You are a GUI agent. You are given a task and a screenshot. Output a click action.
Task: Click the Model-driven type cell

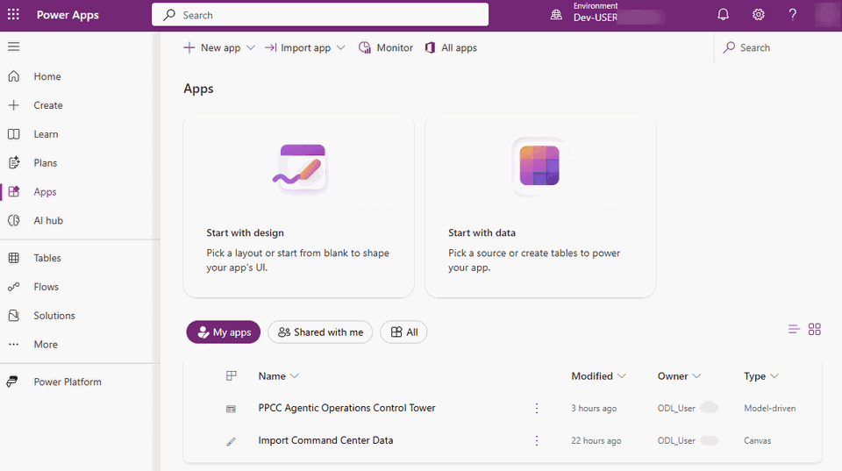coord(769,408)
